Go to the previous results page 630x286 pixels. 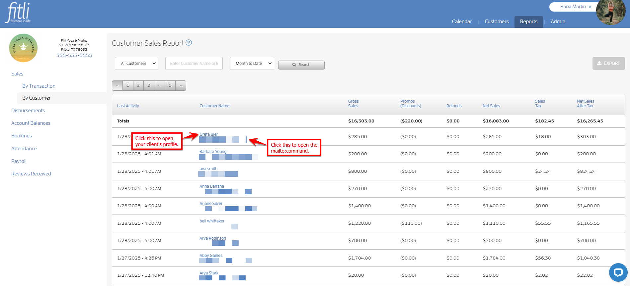117,85
